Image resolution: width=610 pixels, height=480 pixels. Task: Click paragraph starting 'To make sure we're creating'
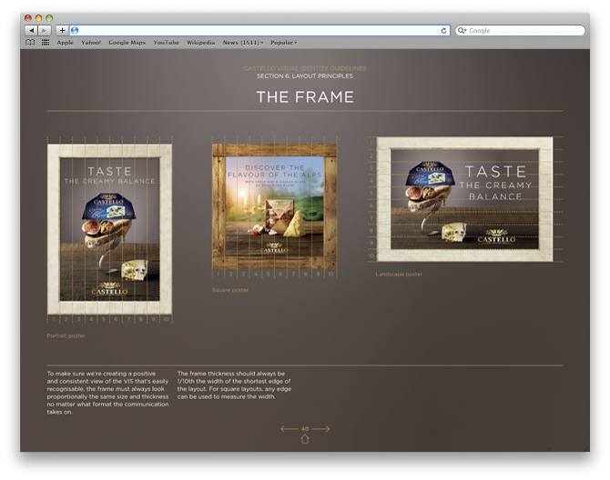tap(107, 393)
